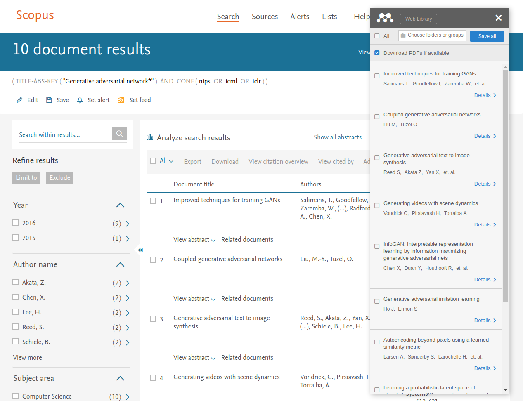Collapse the refine sidebar with double-arrow icon

pyautogui.click(x=140, y=250)
